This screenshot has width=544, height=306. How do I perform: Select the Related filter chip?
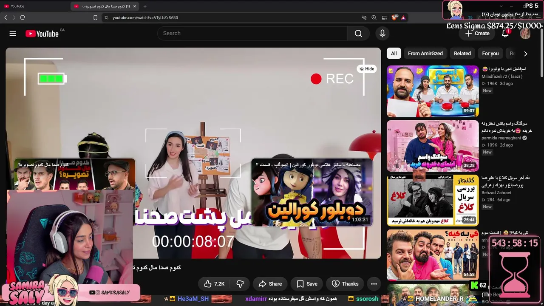point(462,54)
